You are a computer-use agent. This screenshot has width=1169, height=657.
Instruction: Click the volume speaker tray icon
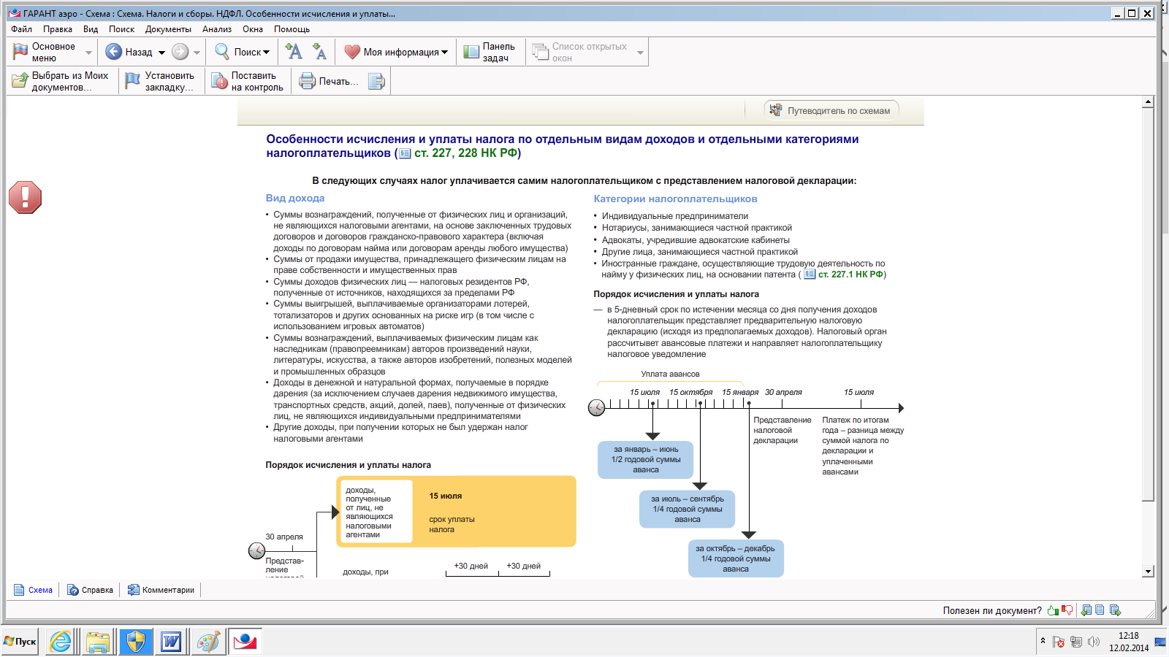1094,642
